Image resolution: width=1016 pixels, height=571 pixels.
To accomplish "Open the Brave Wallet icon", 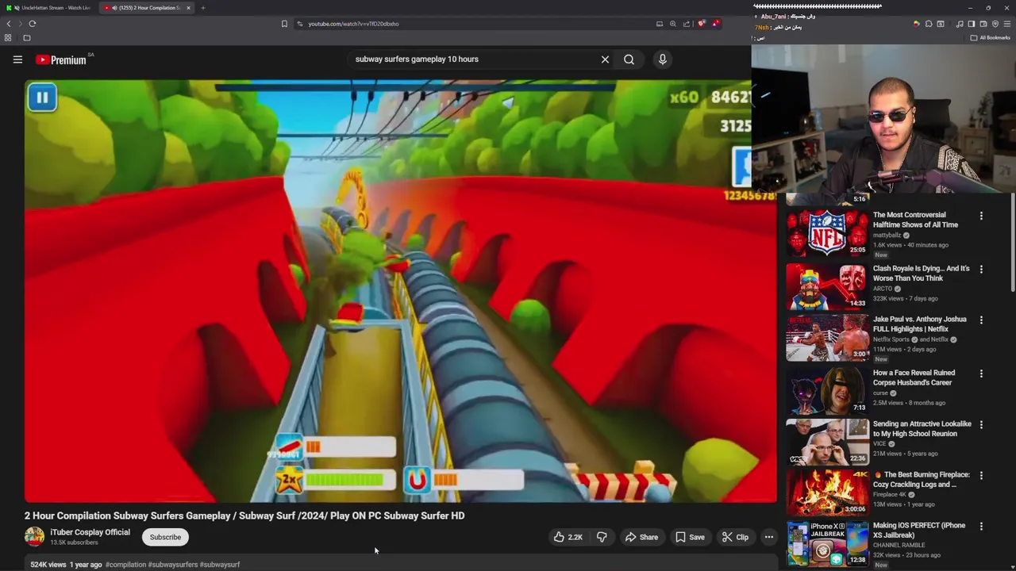I will [983, 24].
